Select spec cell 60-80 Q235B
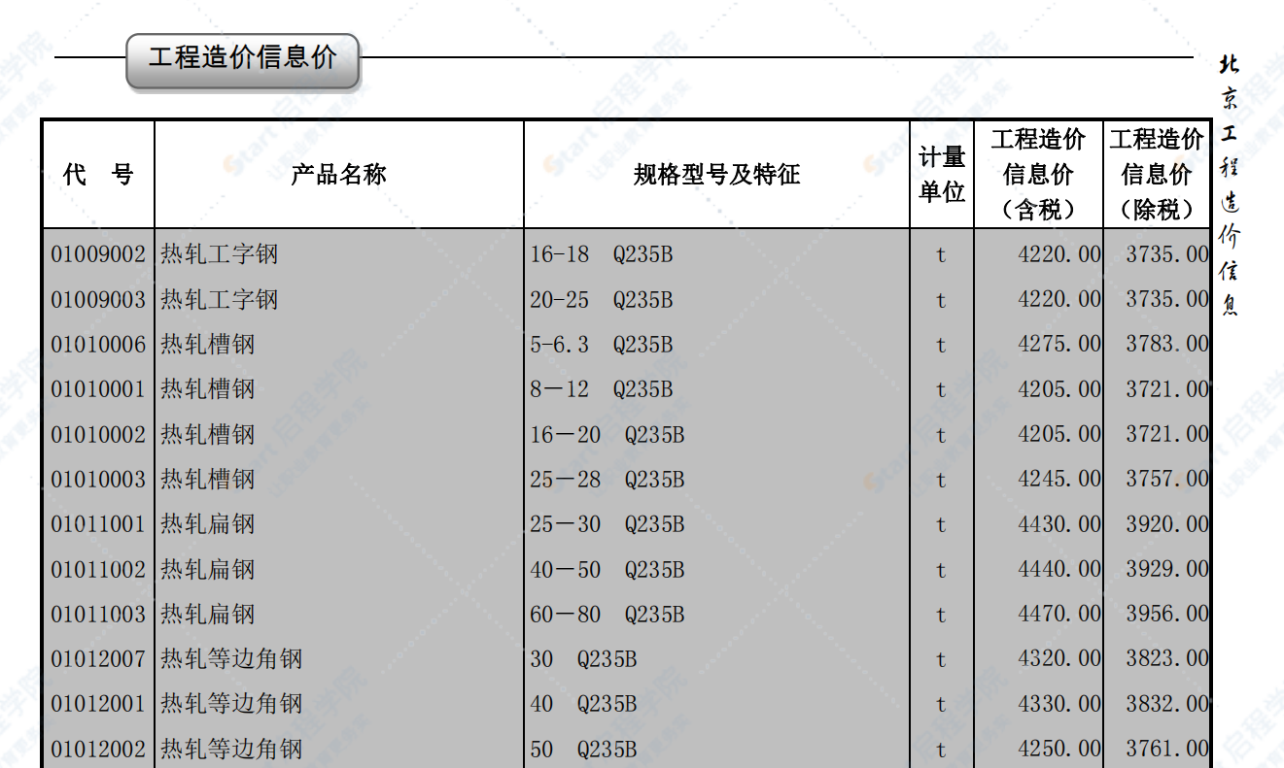 click(607, 615)
